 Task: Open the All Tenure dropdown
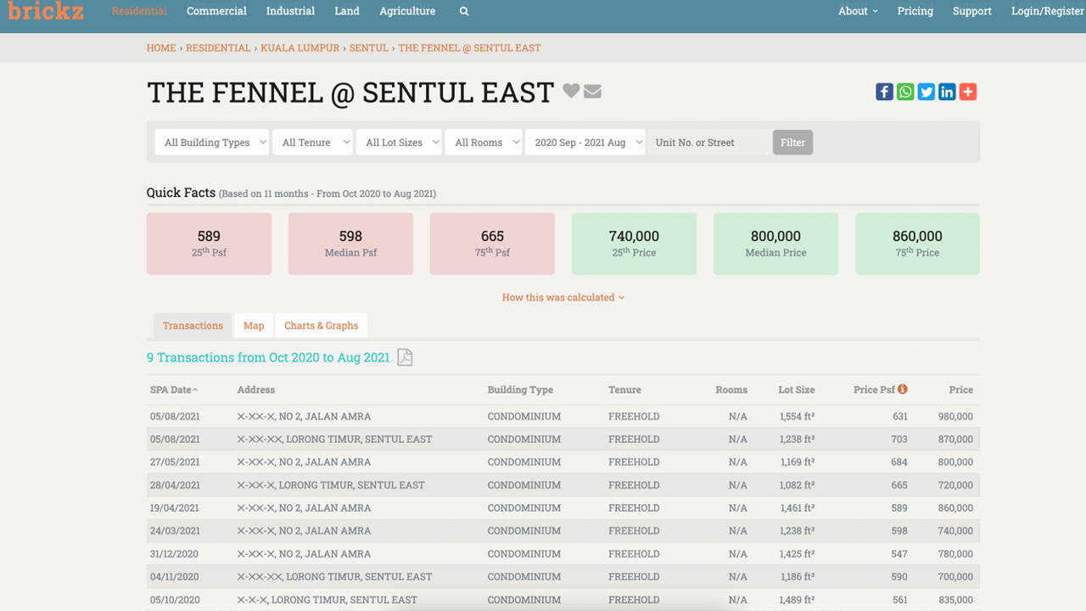(x=312, y=143)
